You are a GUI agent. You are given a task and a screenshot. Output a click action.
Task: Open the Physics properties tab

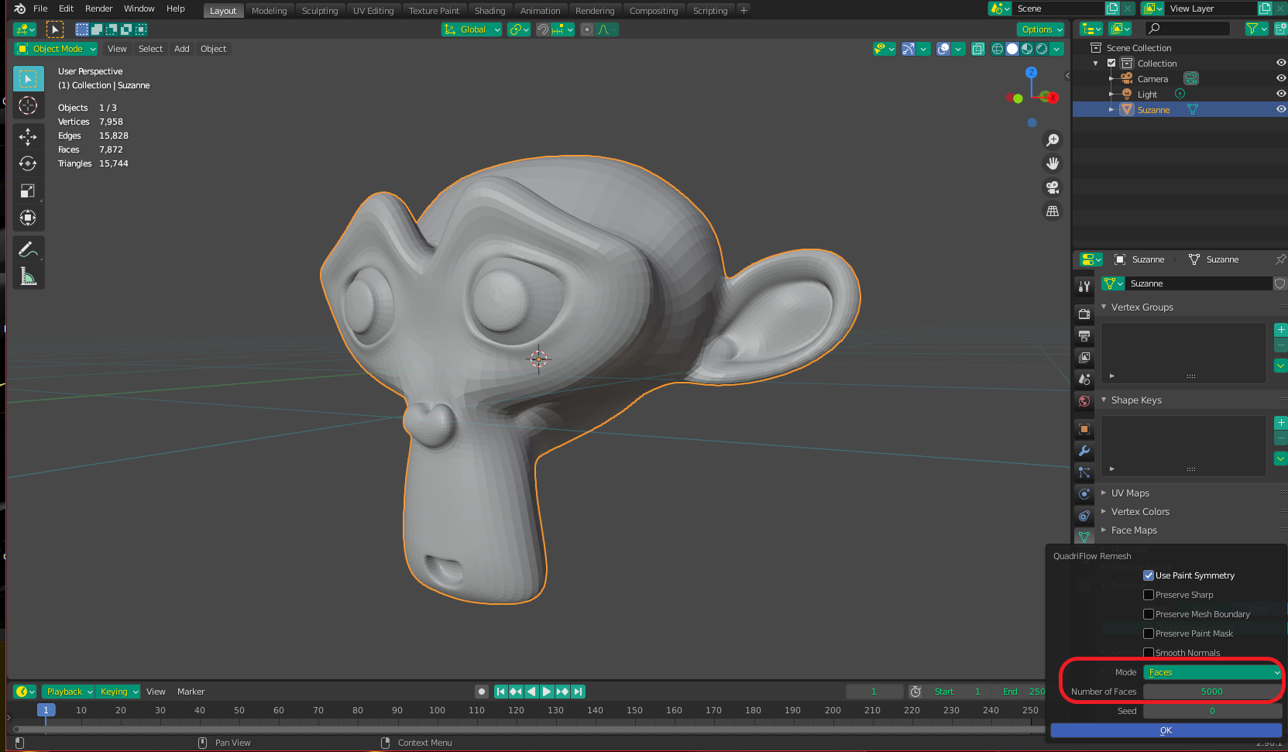[1084, 494]
